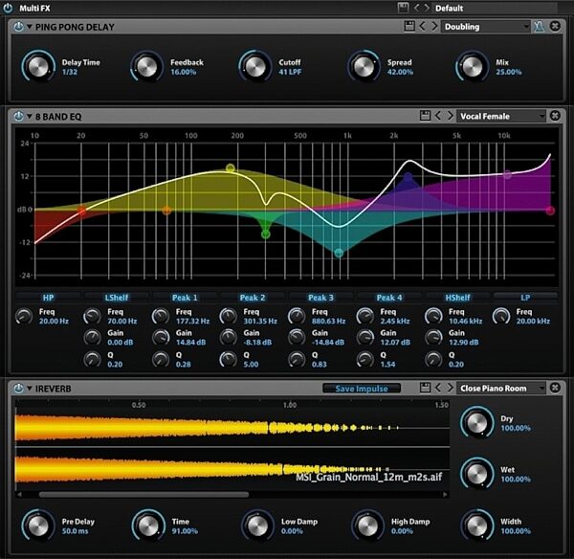Click the reverb Wet knob
Image resolution: width=574 pixels, height=559 pixels.
tap(477, 474)
